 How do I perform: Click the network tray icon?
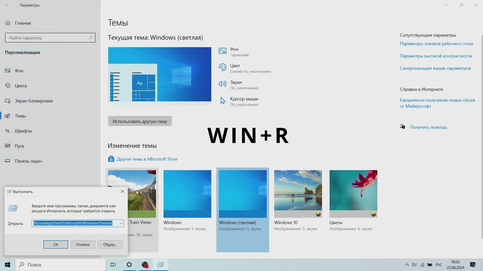pyautogui.click(x=422, y=265)
